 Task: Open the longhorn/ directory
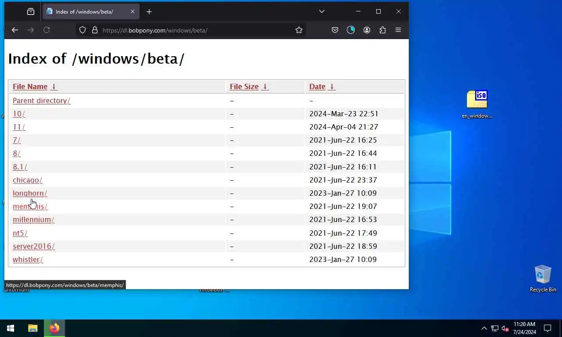30,193
